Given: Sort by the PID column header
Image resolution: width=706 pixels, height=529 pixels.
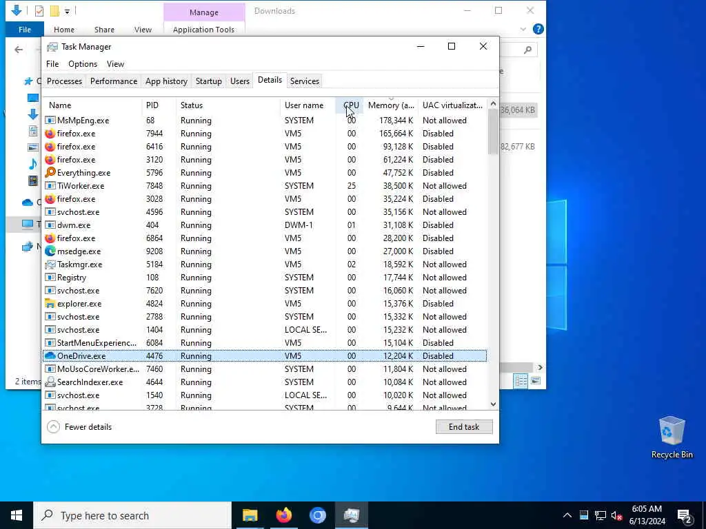Looking at the screenshot, I should pyautogui.click(x=159, y=105).
